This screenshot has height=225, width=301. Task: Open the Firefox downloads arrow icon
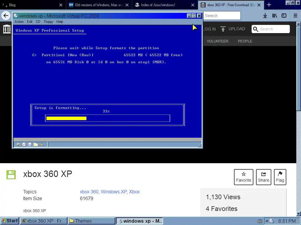pos(265,16)
